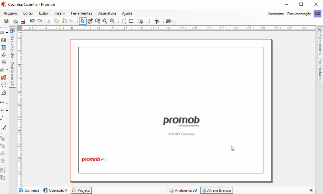
Task: Select the arrow pointer tool
Action: [83, 21]
